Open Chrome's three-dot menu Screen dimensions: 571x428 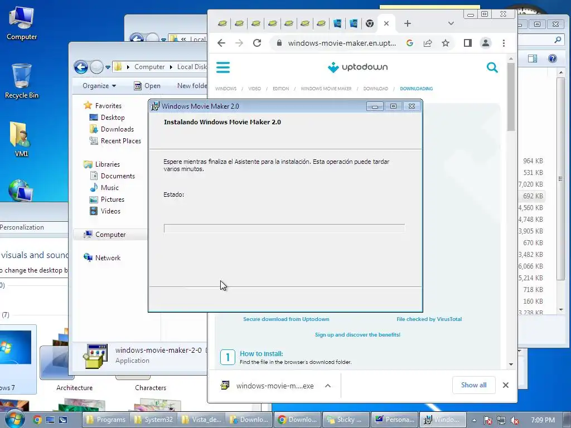click(x=504, y=43)
